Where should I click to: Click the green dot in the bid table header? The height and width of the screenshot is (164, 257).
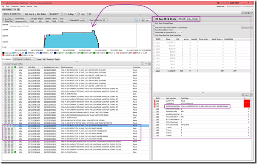point(15,67)
